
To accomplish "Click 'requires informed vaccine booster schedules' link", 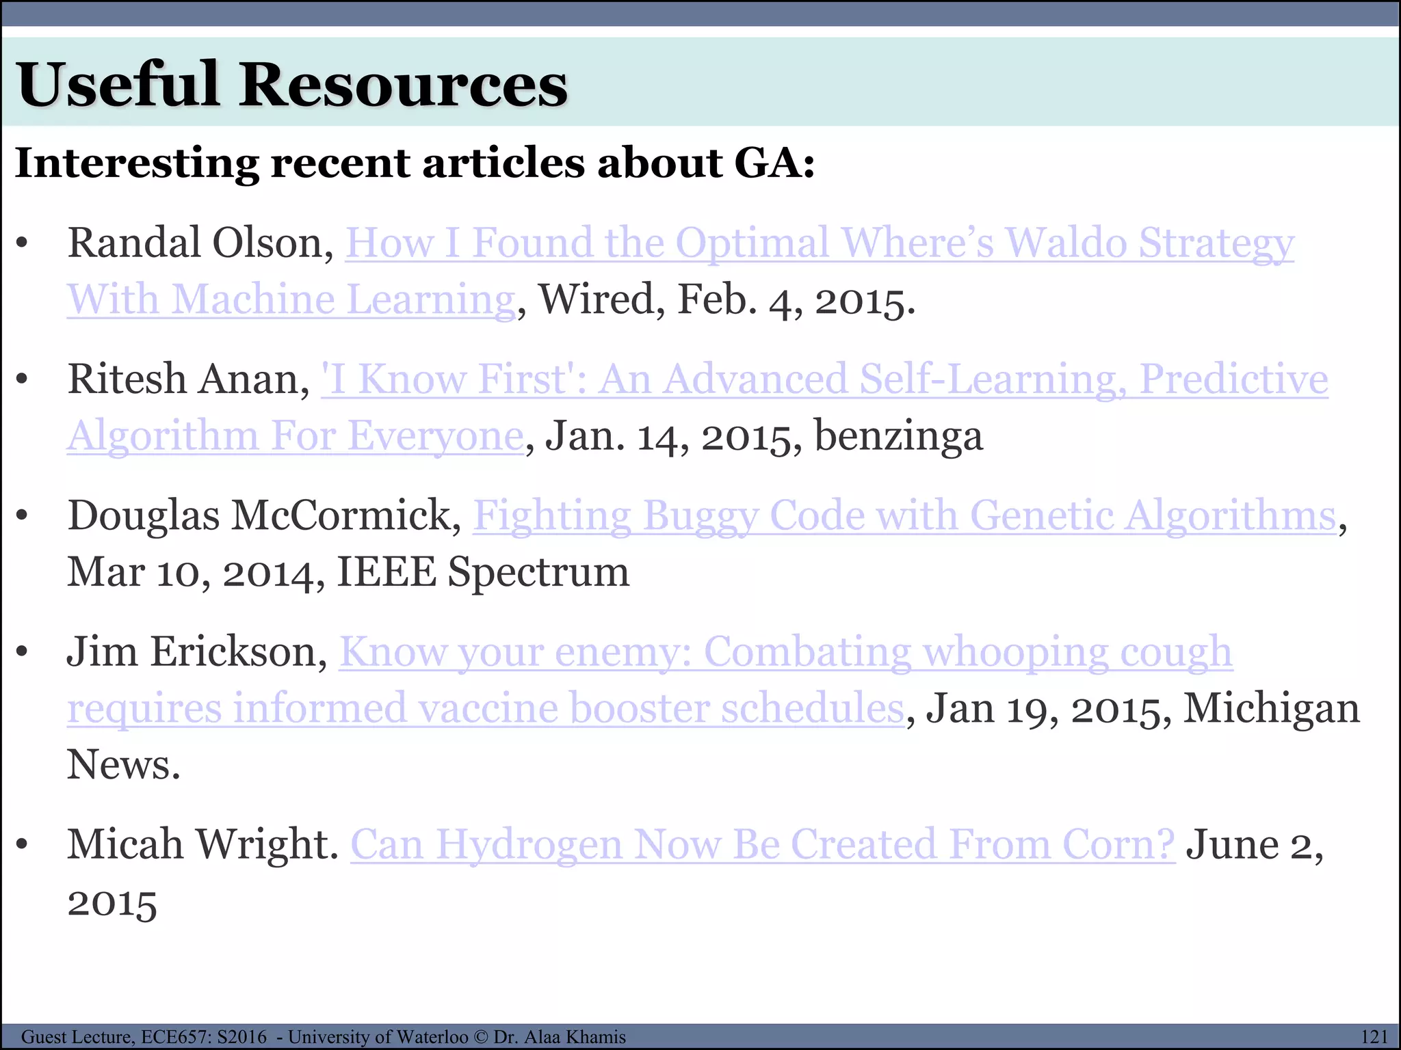I will pyautogui.click(x=486, y=708).
